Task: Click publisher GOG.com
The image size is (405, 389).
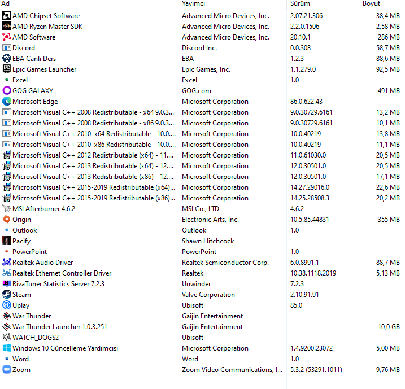Action: 197,90
